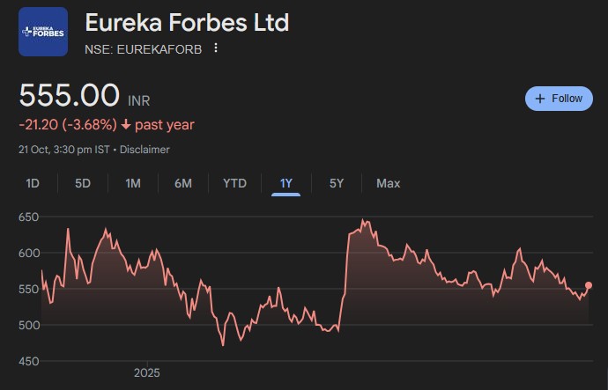Click the Follow button
608x390 pixels.
tap(559, 99)
